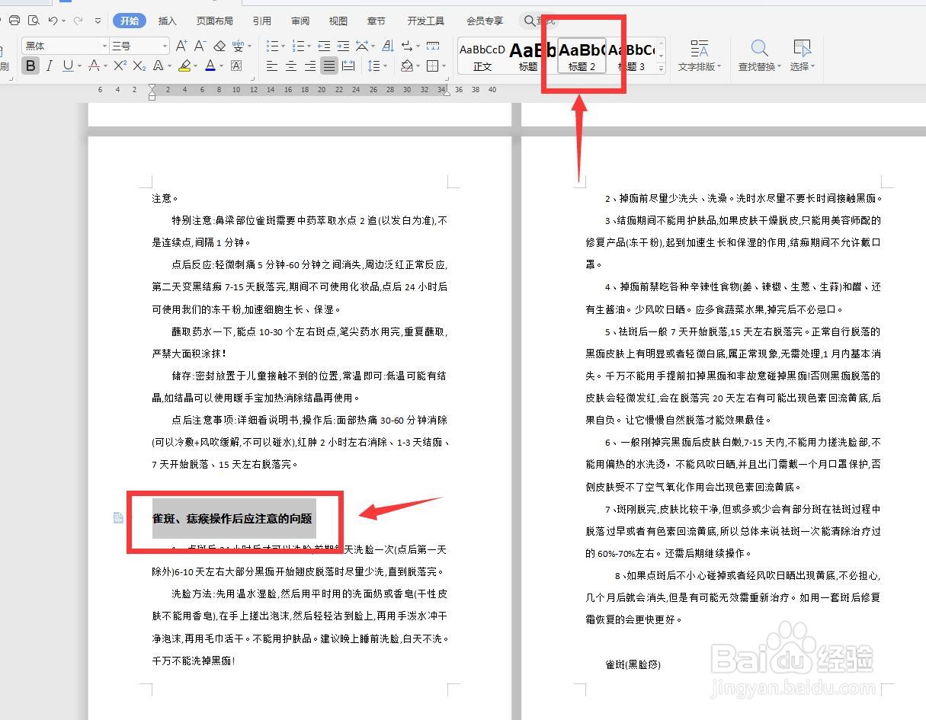The height and width of the screenshot is (720, 926).
Task: Open the 会员专享 tab
Action: point(485,21)
